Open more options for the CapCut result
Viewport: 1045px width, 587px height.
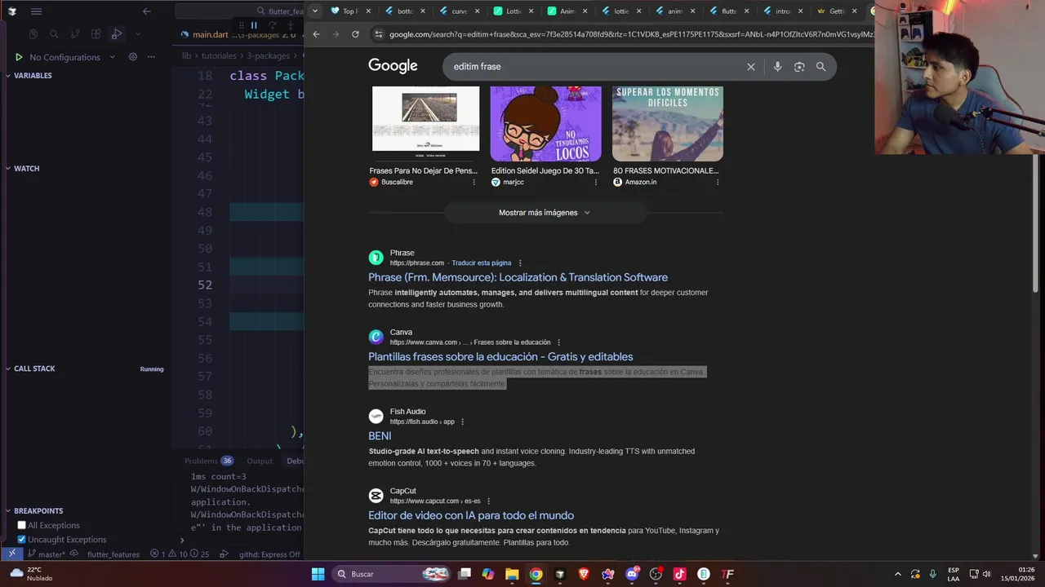(489, 501)
